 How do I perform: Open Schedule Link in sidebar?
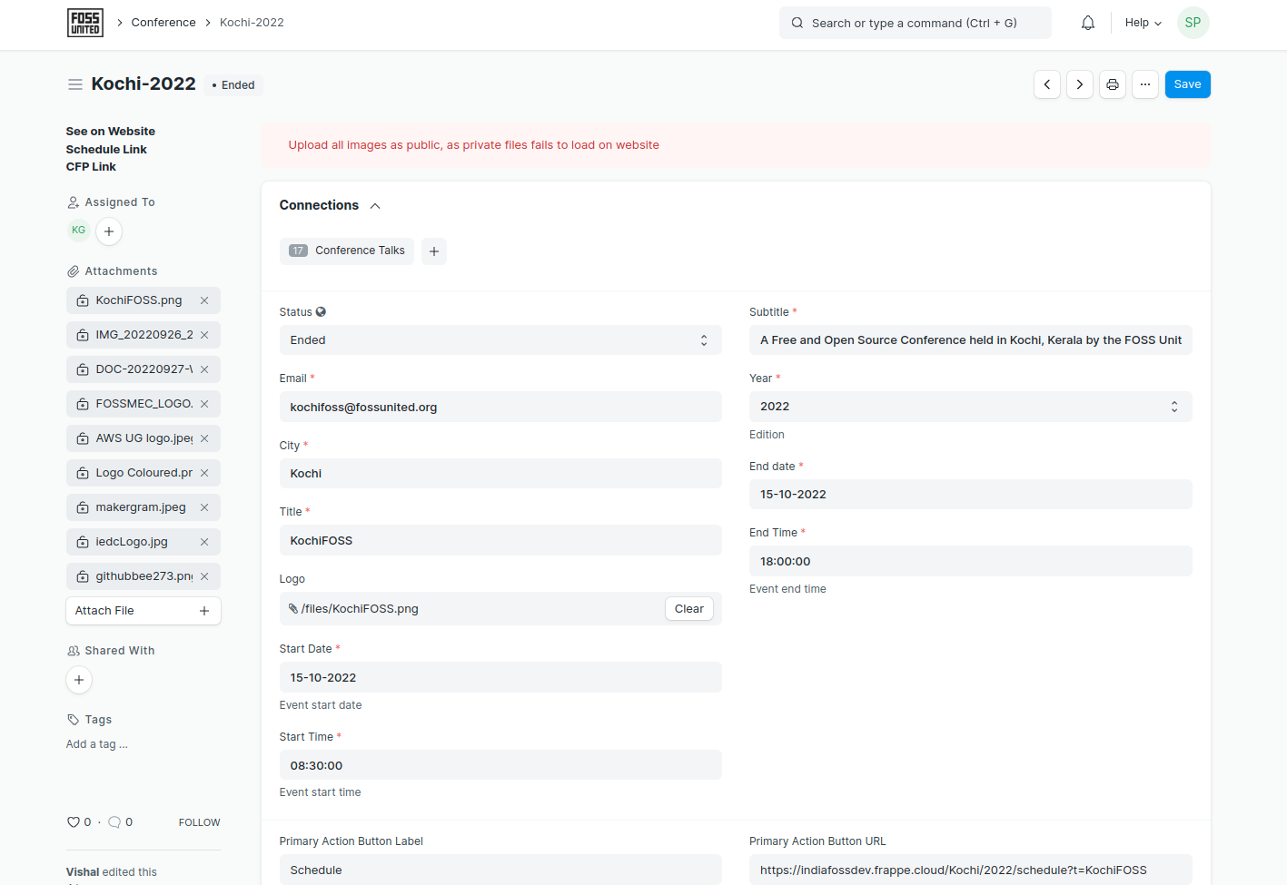pyautogui.click(x=106, y=150)
